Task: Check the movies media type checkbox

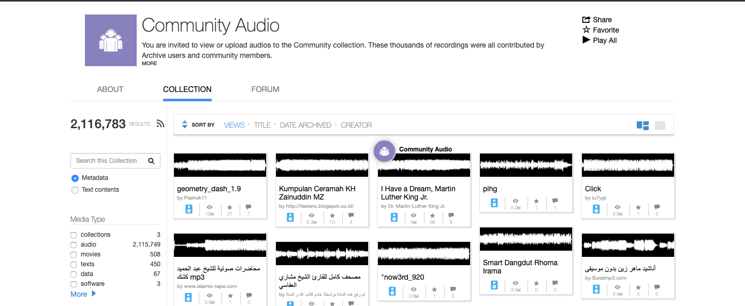Action: click(x=74, y=254)
